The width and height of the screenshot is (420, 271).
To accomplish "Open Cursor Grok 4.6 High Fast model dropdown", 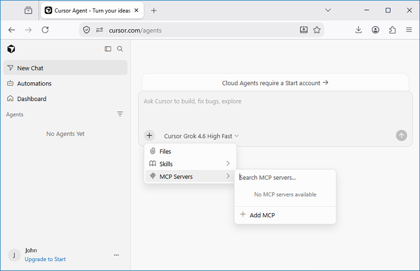I will click(202, 136).
